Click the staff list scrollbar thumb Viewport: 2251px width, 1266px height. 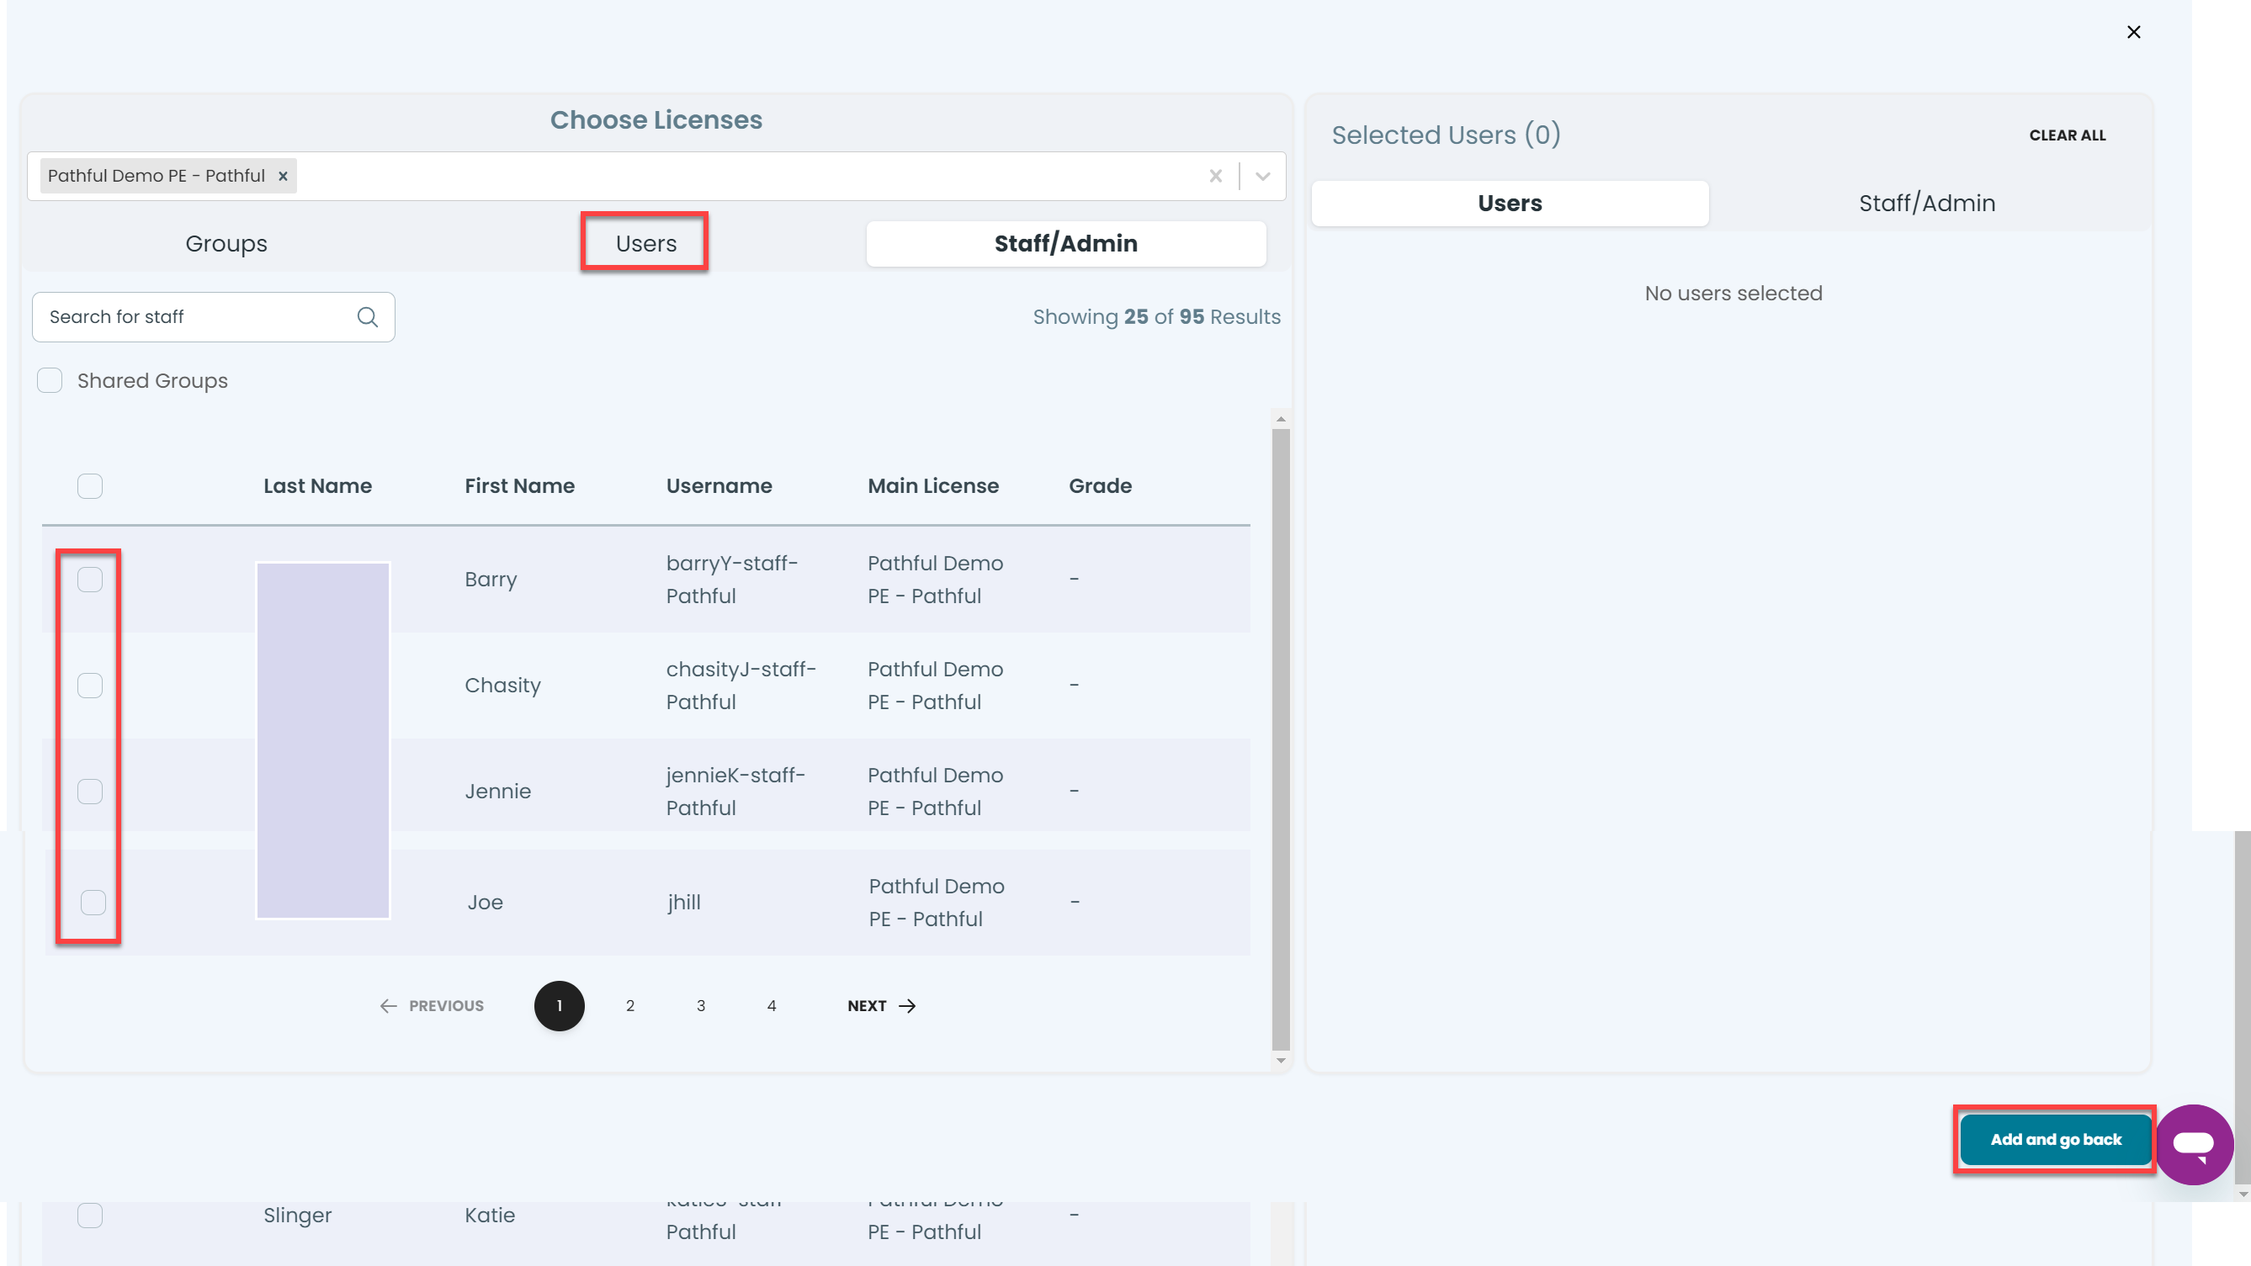pyautogui.click(x=1281, y=739)
